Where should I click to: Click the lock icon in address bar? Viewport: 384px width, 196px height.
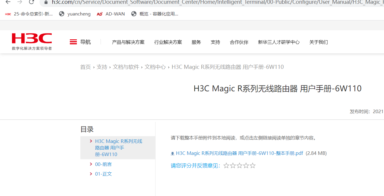point(46,2)
